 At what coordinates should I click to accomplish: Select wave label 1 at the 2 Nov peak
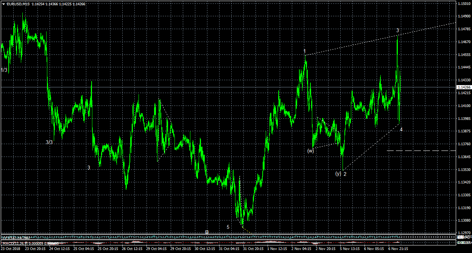(304, 51)
